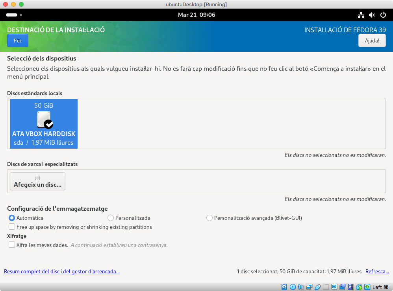Click ATA VBOX HARDDISK disk name
This screenshot has width=393, height=291.
pos(44,134)
